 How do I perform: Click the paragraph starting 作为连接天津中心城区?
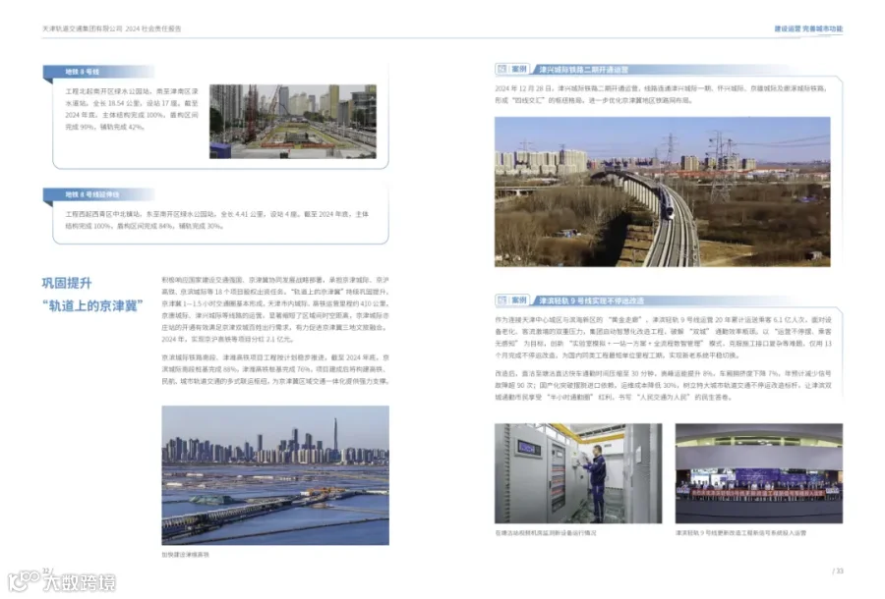(663, 337)
